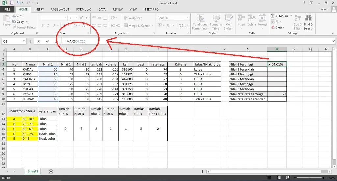
Task: Click the Select All corner button
Action: pyautogui.click(x=3, y=49)
